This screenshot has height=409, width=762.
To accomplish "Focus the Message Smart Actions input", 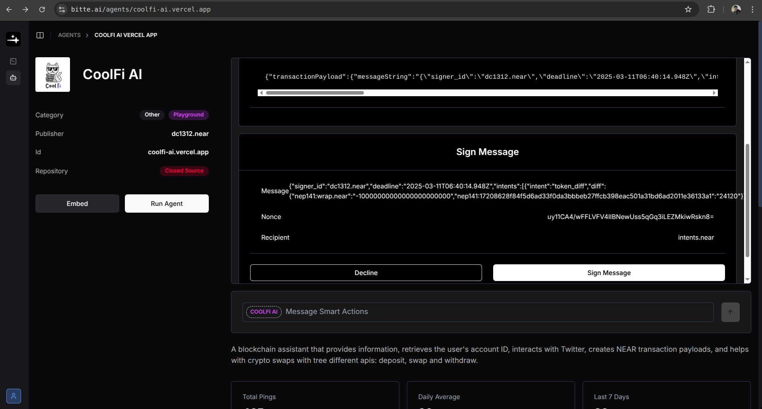I will point(478,312).
